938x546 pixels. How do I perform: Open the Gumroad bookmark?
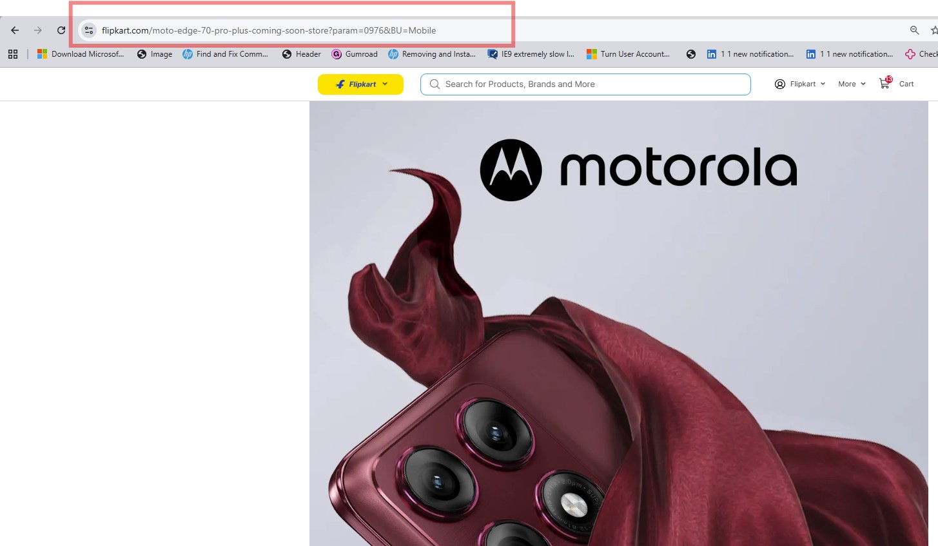(355, 54)
